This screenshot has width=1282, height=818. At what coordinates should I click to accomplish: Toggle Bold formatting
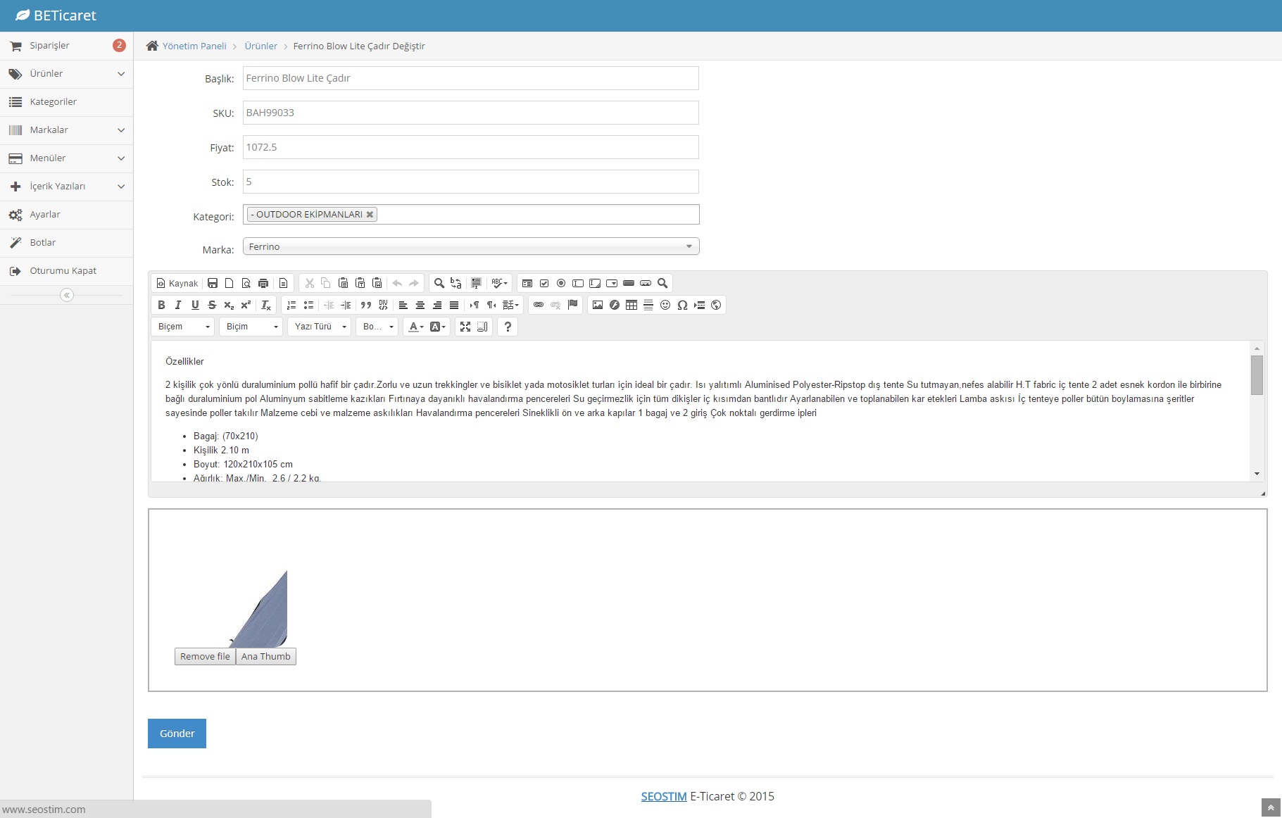(161, 305)
